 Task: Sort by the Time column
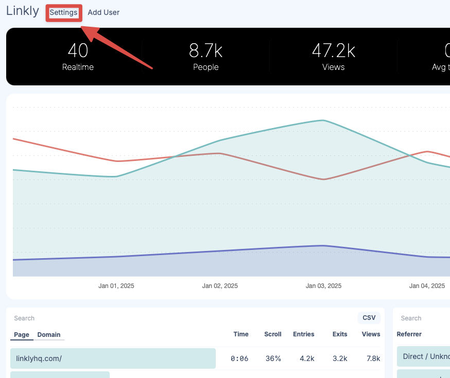point(241,334)
